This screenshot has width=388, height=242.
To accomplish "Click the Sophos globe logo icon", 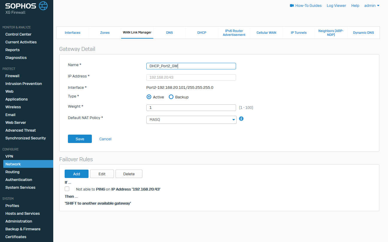I will [43, 5].
